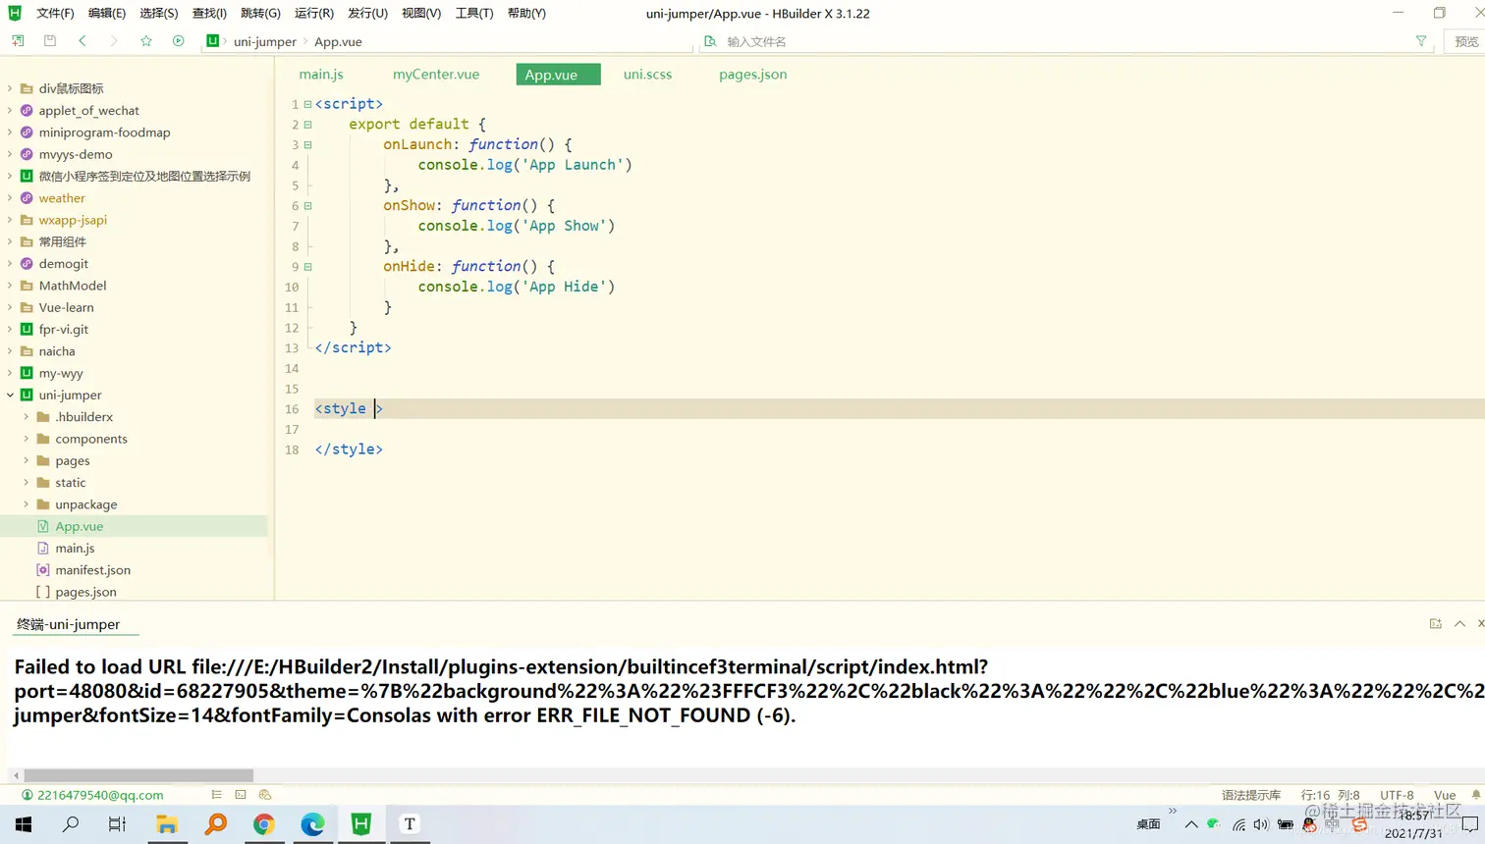Fold export default block at line 2
This screenshot has height=844, width=1485.
click(x=307, y=125)
